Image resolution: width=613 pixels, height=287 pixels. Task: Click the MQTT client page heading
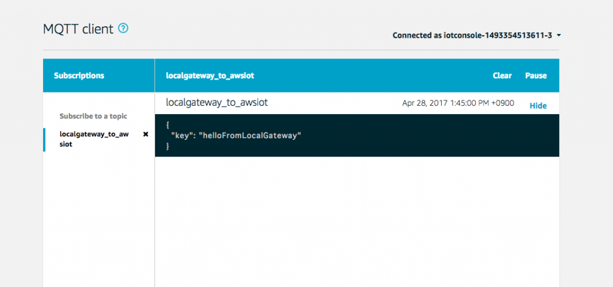click(x=78, y=29)
